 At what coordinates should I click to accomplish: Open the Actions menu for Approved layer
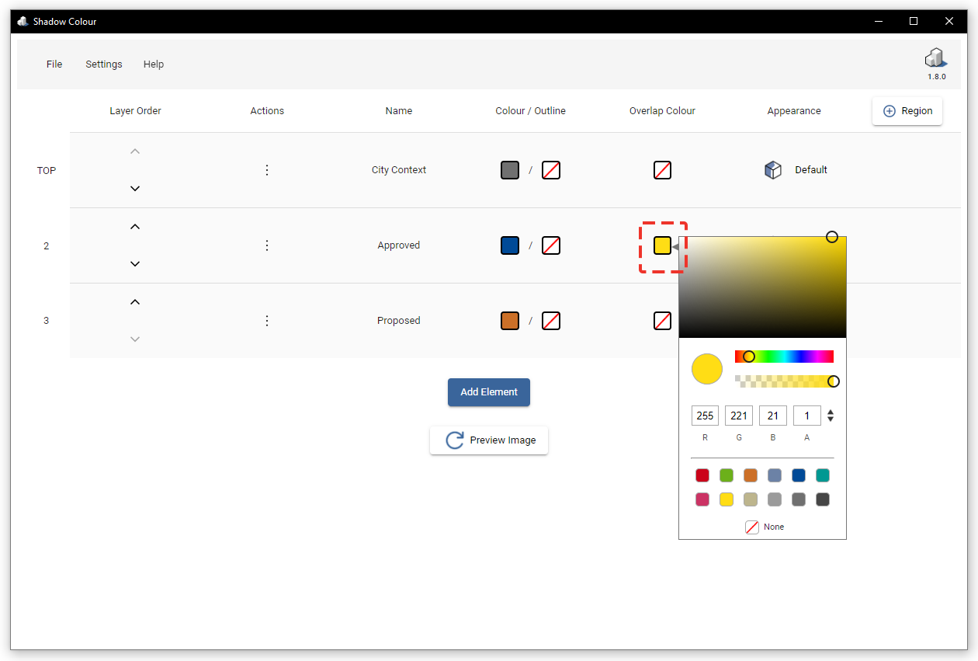(267, 245)
